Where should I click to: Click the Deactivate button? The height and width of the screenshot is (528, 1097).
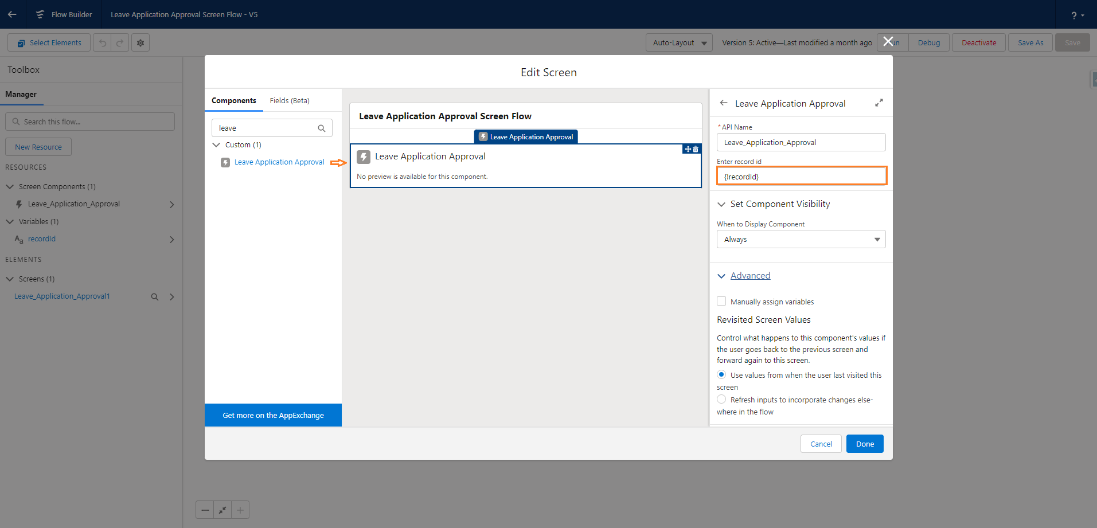pyautogui.click(x=979, y=43)
